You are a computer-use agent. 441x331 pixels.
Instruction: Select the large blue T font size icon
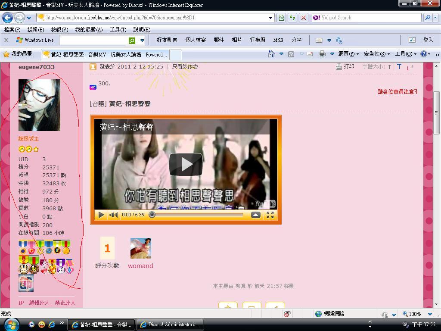pos(399,67)
